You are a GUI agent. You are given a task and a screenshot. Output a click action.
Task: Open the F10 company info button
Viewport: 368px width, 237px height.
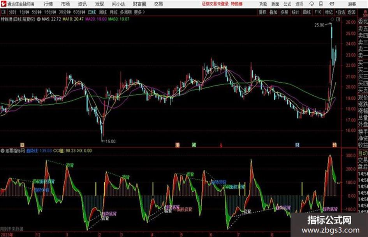(x=318, y=12)
